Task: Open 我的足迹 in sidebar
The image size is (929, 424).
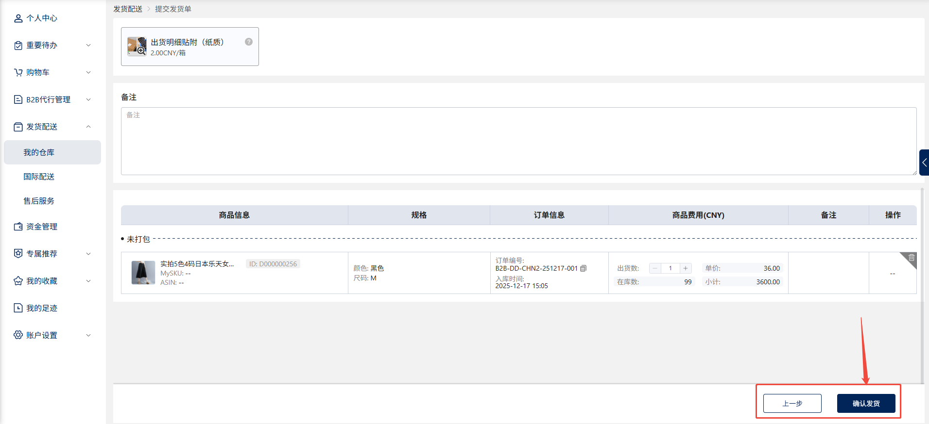Action: (42, 309)
